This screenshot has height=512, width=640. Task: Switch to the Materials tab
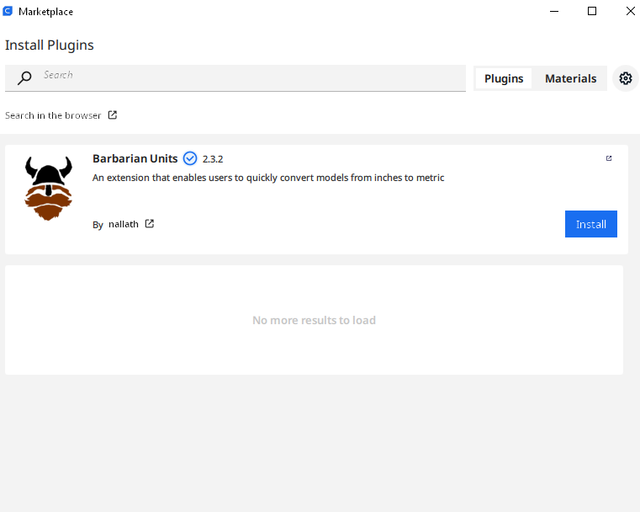tap(570, 78)
